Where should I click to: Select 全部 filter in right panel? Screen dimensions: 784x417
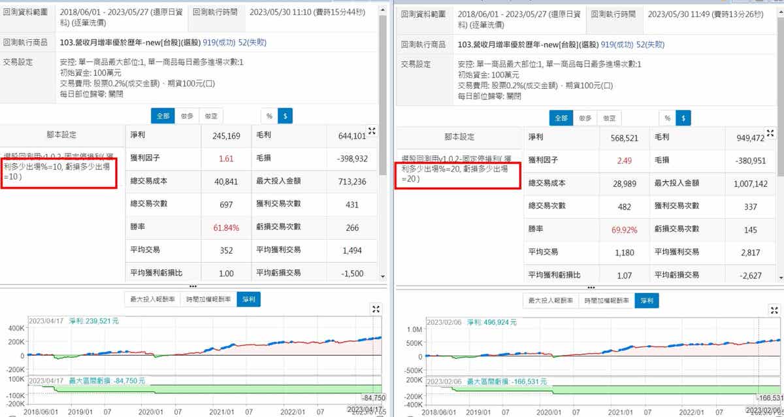click(561, 118)
